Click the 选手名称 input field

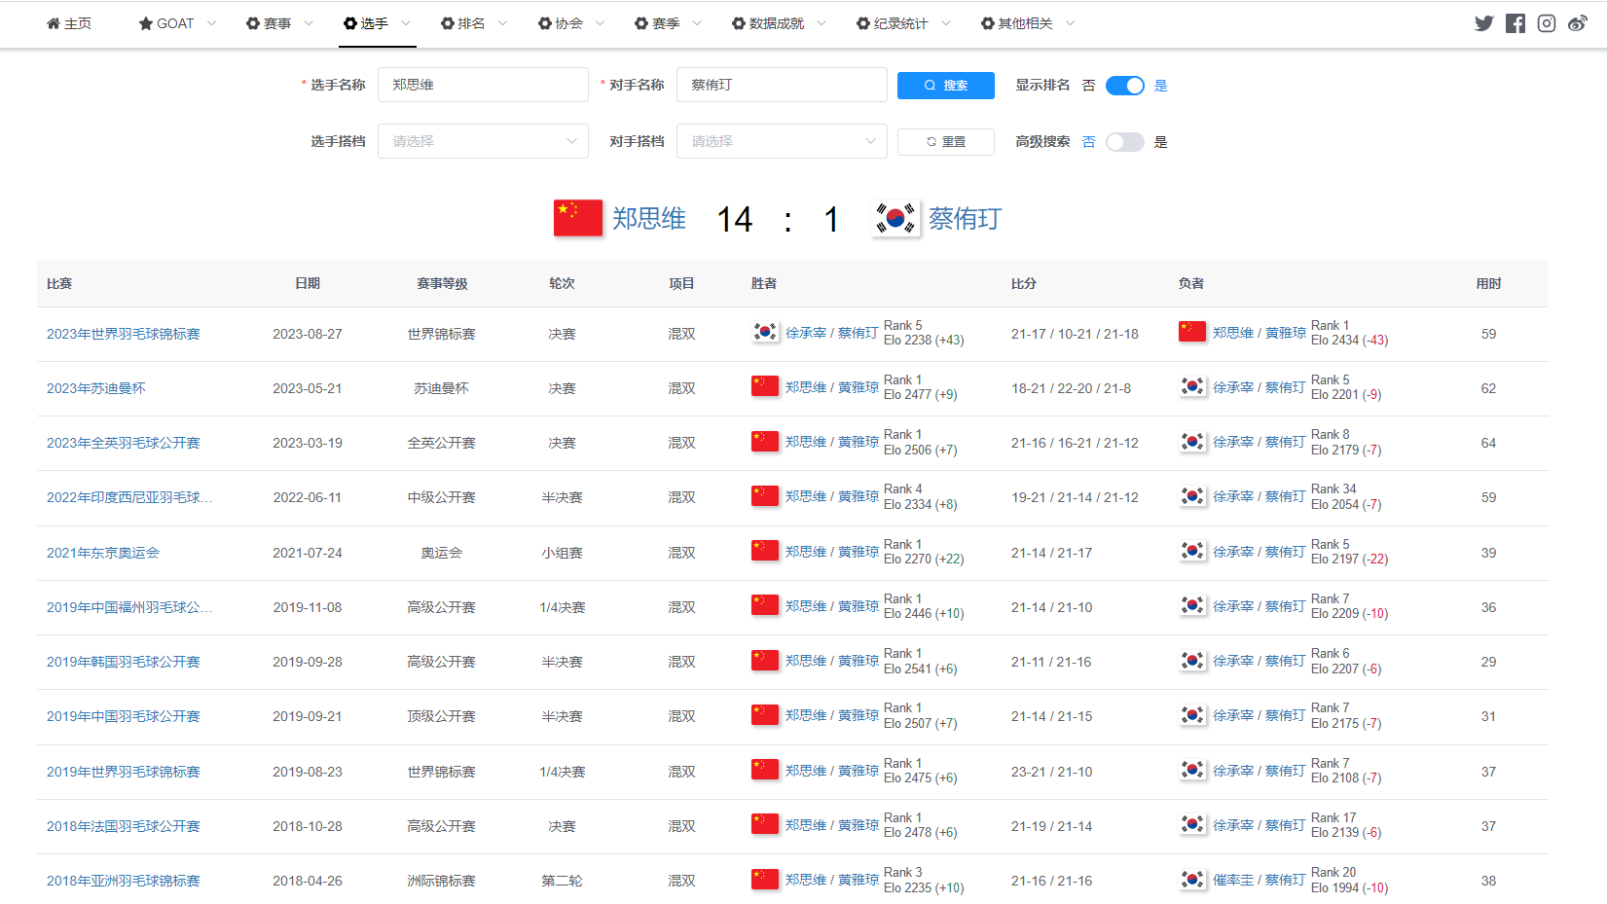(483, 85)
